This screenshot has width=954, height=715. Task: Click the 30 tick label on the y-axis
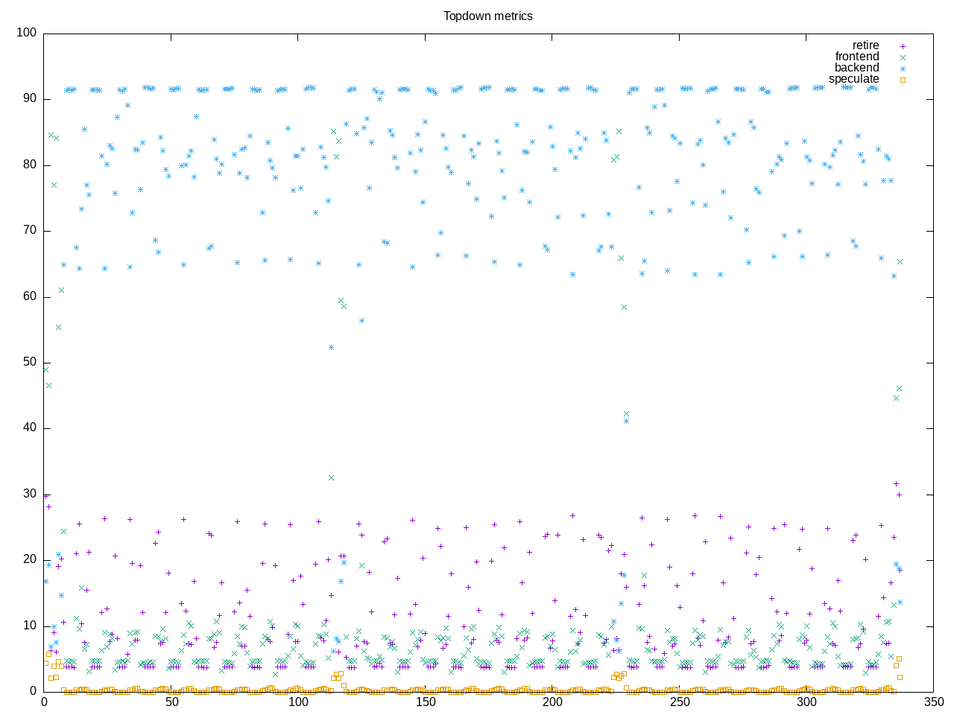pyautogui.click(x=29, y=494)
